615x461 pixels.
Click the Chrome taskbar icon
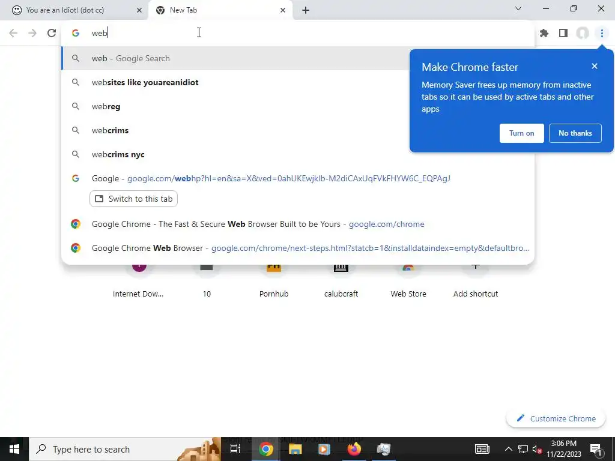[x=265, y=449]
